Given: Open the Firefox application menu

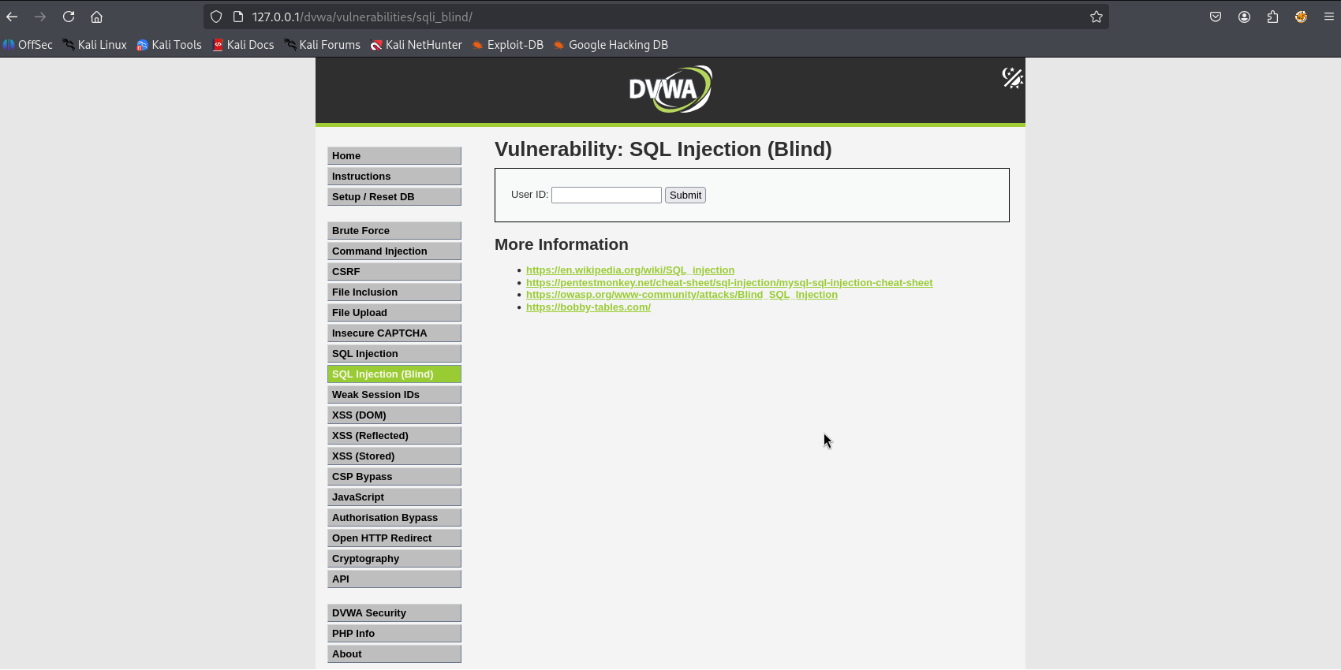Looking at the screenshot, I should click(x=1329, y=17).
